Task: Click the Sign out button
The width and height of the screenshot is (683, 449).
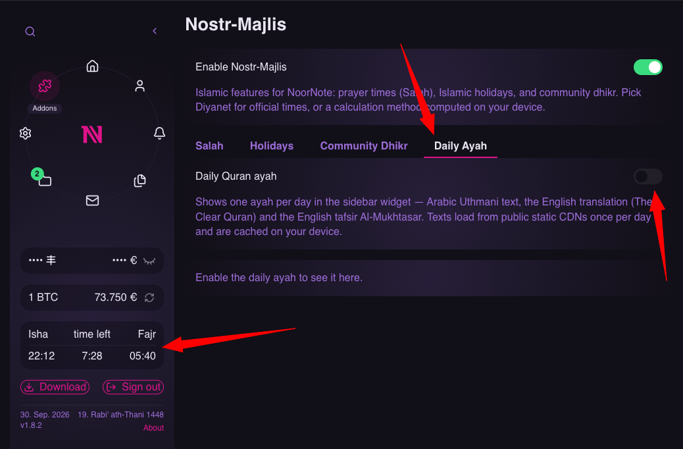Action: [x=134, y=387]
